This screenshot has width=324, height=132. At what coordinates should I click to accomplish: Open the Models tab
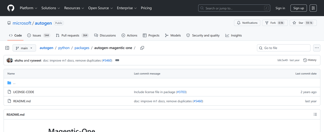(173, 36)
